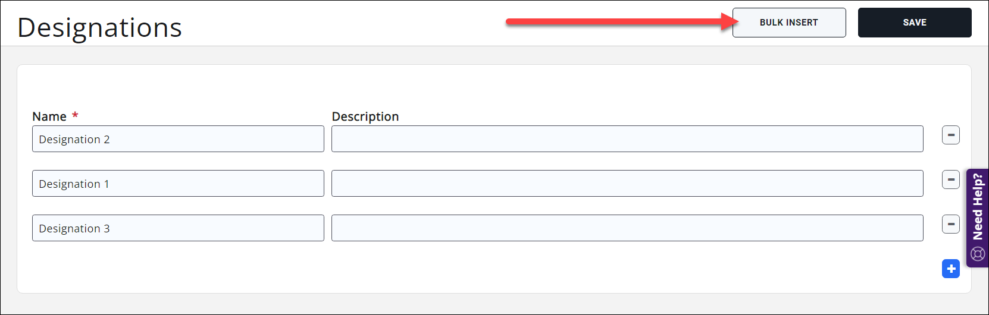The height and width of the screenshot is (315, 989).
Task: Remove the Designation 2 row with minus icon
Action: pyautogui.click(x=950, y=136)
